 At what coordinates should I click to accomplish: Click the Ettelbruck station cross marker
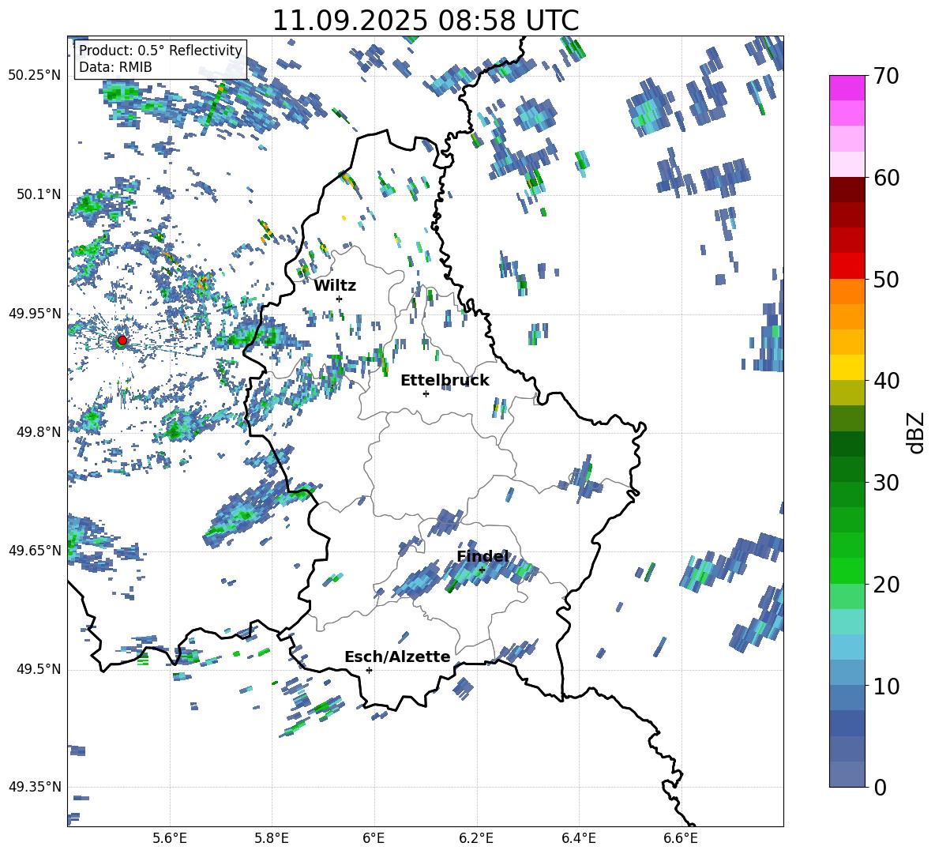coord(426,393)
